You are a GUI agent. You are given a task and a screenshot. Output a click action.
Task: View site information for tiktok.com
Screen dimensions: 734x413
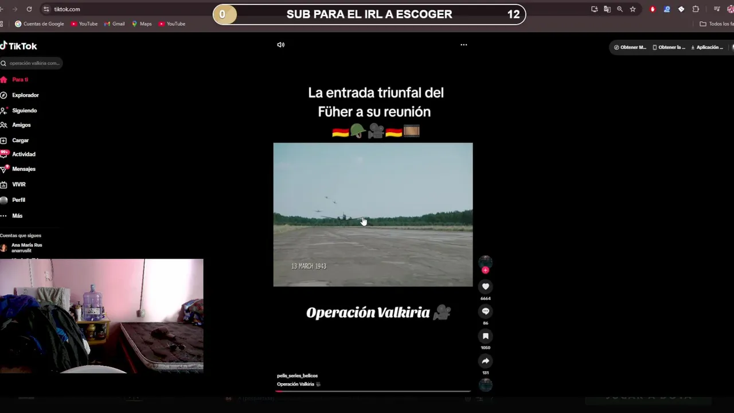point(46,9)
